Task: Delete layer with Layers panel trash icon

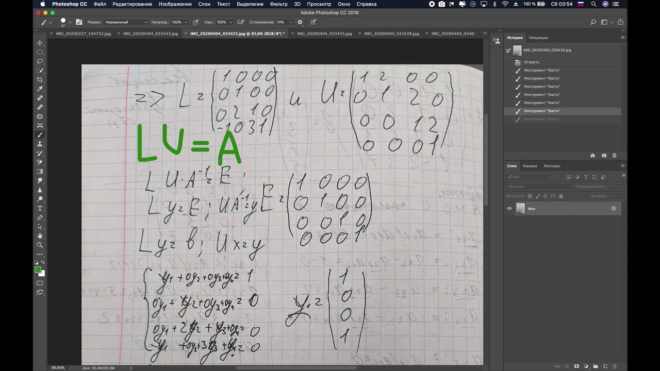Action: pyautogui.click(x=614, y=366)
